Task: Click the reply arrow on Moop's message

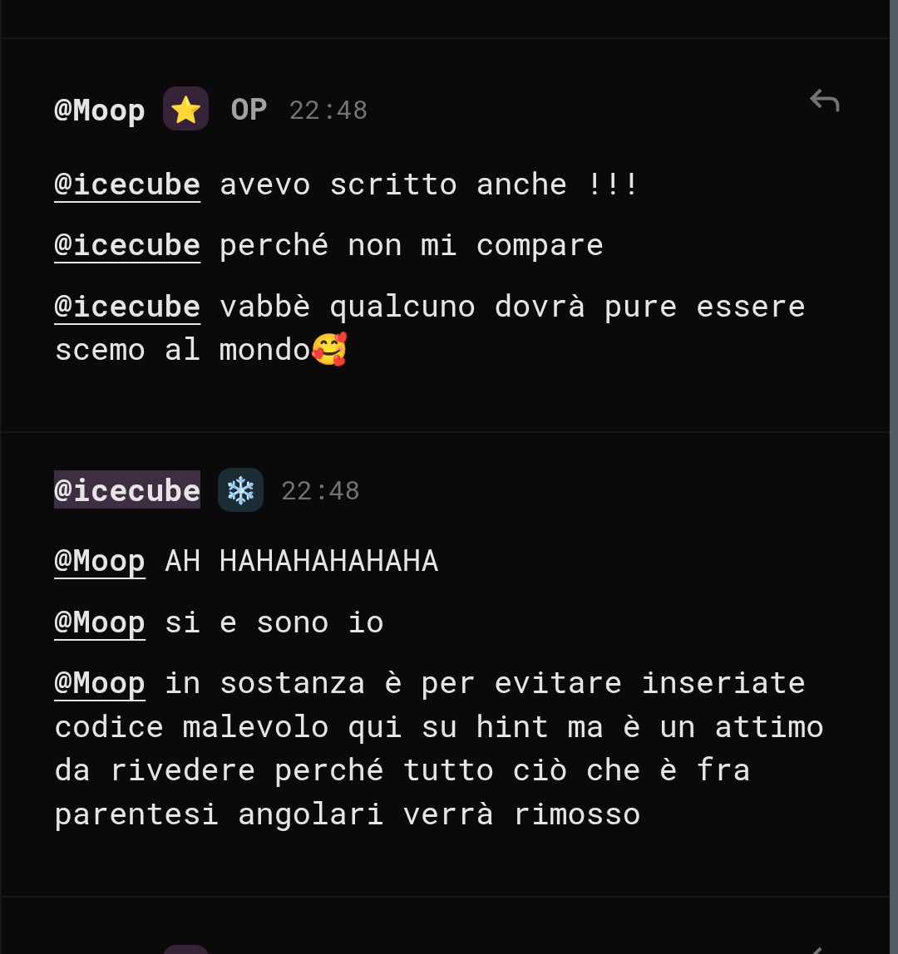Action: (824, 101)
